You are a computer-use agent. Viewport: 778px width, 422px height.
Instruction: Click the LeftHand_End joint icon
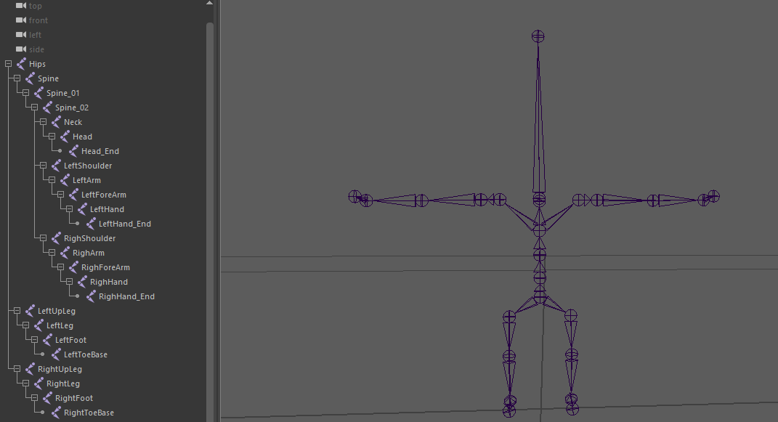click(x=91, y=224)
